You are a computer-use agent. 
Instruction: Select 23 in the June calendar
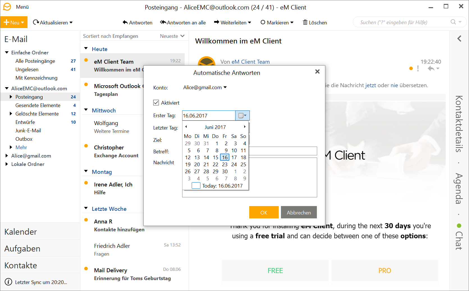225,164
